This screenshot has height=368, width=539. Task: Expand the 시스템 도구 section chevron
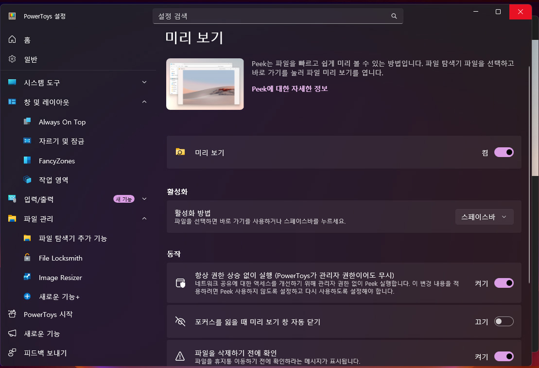point(144,82)
